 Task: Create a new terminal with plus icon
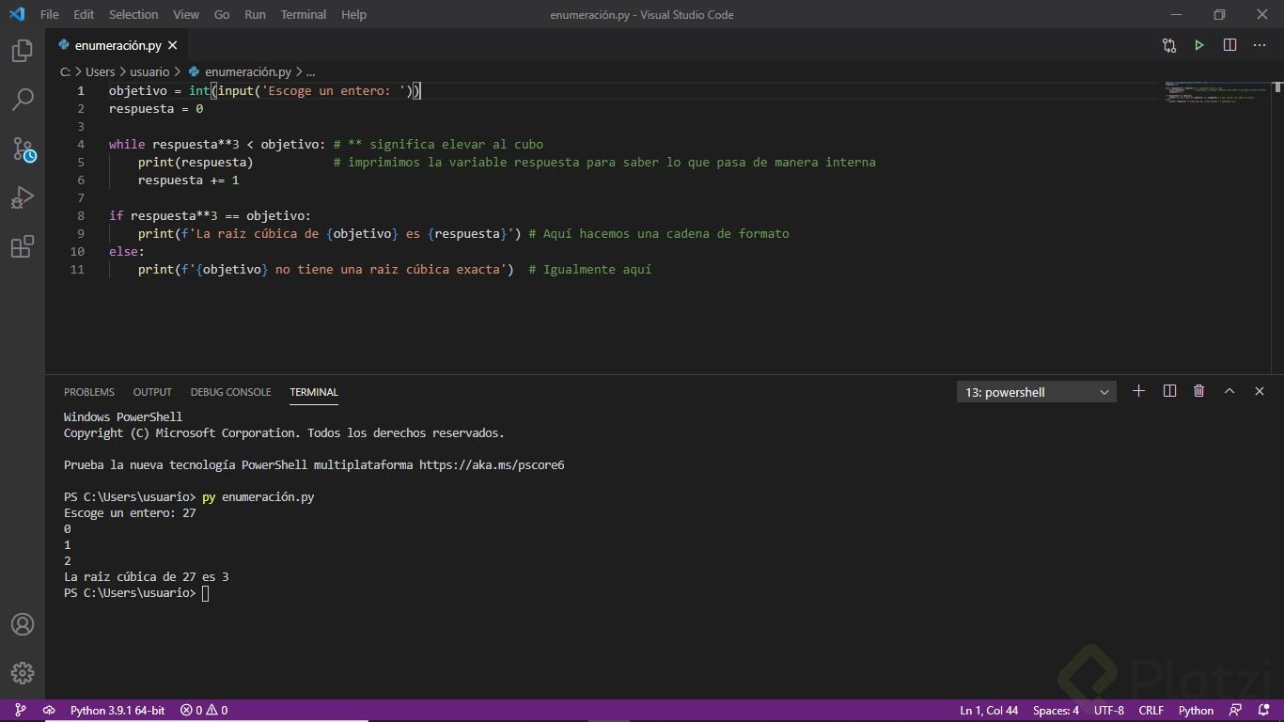click(1138, 391)
